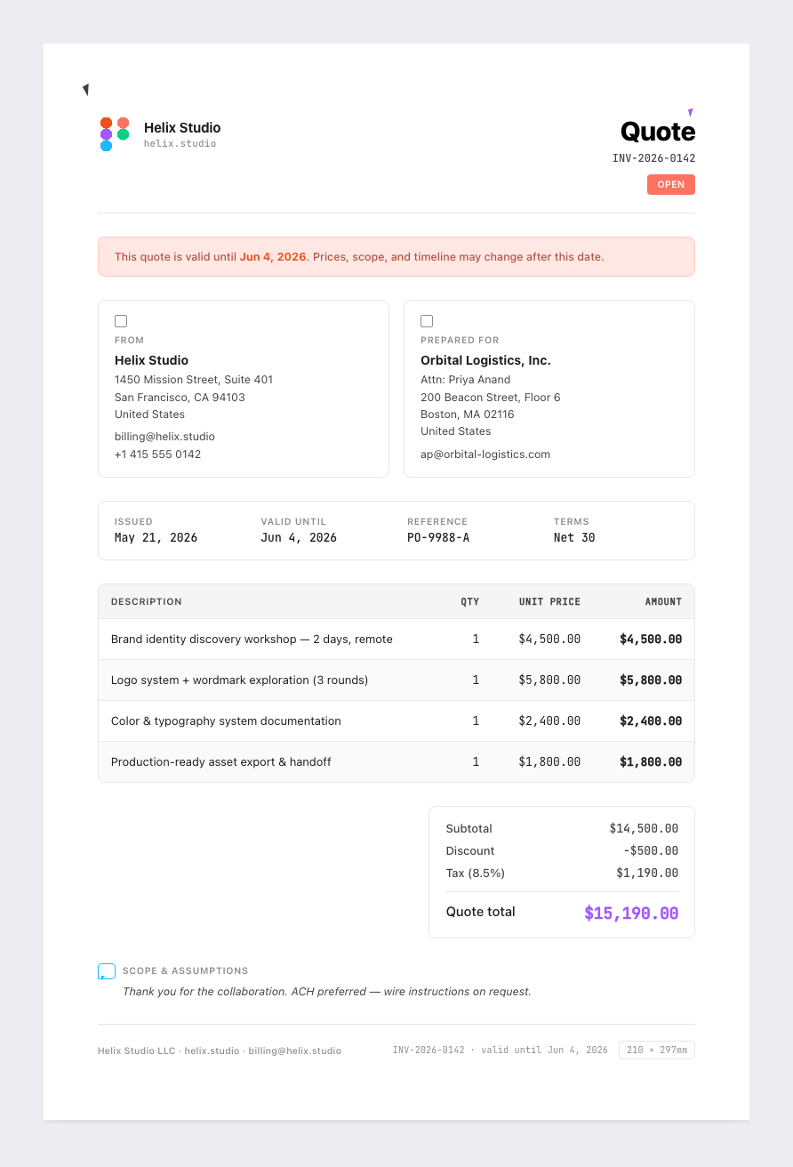Select the DESCRIPTION column header

(x=147, y=602)
